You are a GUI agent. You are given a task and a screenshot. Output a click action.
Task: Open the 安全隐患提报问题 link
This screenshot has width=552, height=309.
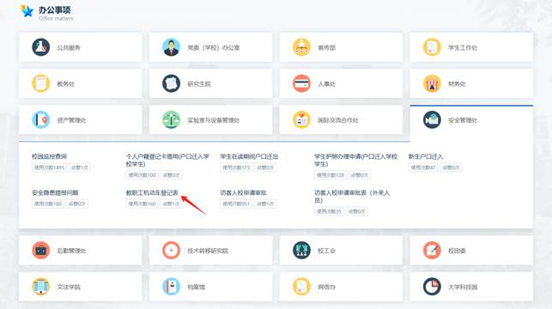55,192
